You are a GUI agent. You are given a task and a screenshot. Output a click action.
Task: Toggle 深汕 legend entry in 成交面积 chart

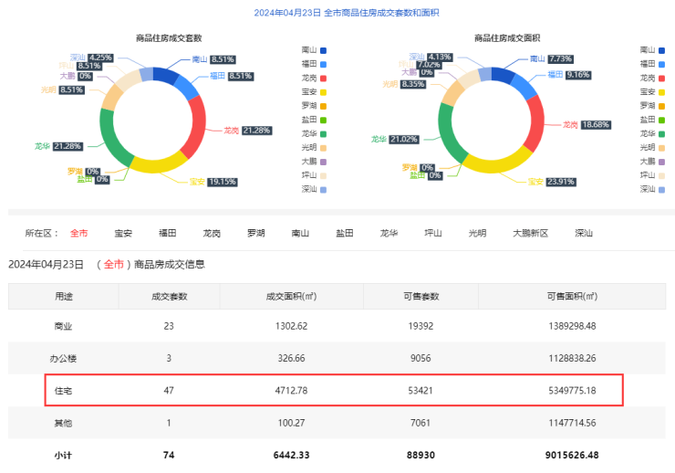coord(653,189)
